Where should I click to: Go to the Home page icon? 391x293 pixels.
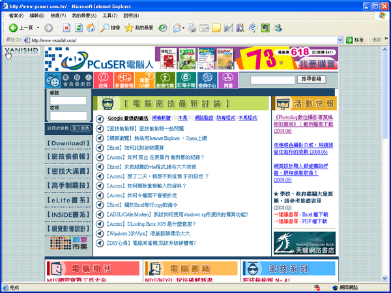coord(91,27)
